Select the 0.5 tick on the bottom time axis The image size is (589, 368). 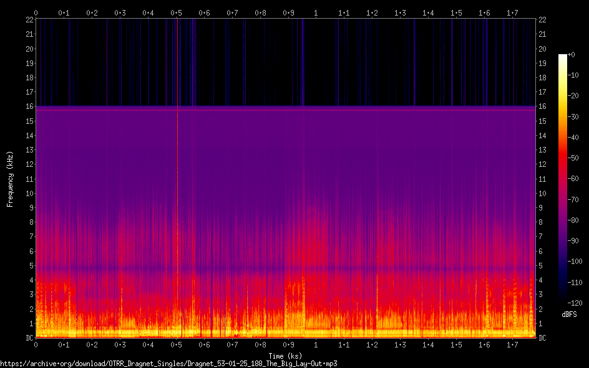176,344
